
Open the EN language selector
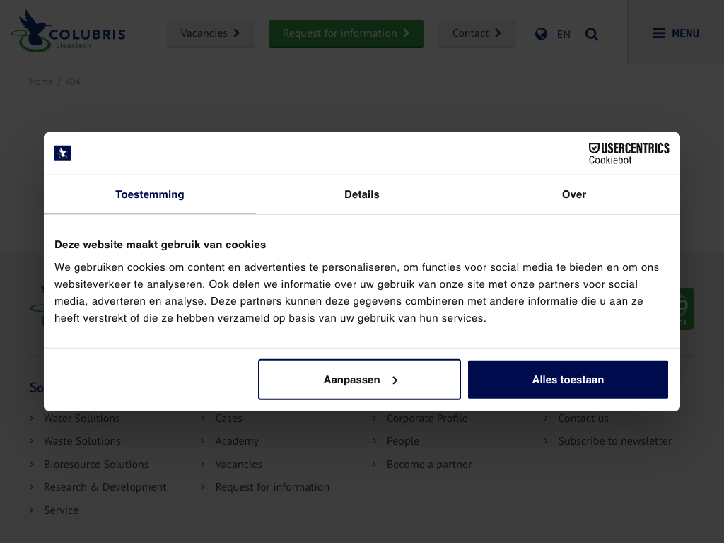[x=564, y=34]
